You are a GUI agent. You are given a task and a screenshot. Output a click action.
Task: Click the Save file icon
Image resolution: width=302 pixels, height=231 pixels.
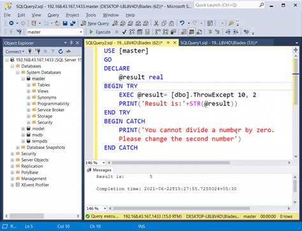click(x=65, y=24)
